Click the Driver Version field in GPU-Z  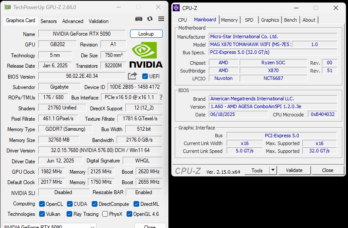click(100, 150)
